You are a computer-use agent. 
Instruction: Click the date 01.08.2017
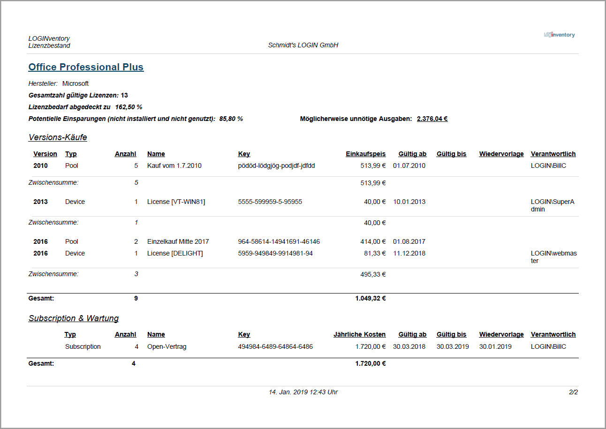(409, 241)
